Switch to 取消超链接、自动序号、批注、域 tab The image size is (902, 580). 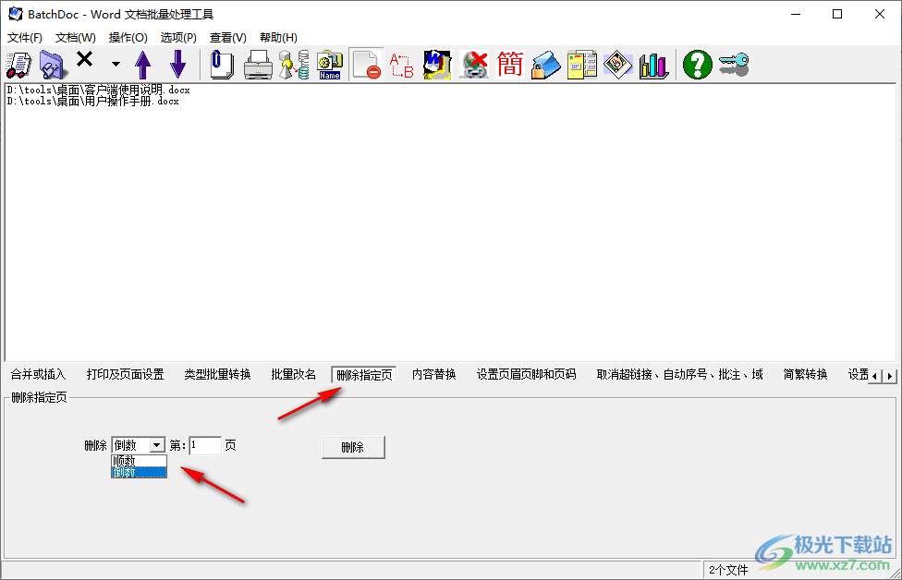click(x=679, y=375)
